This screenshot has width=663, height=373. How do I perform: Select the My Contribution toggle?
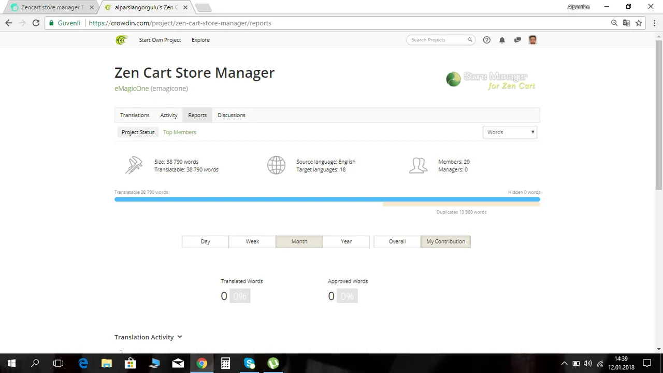pos(445,241)
